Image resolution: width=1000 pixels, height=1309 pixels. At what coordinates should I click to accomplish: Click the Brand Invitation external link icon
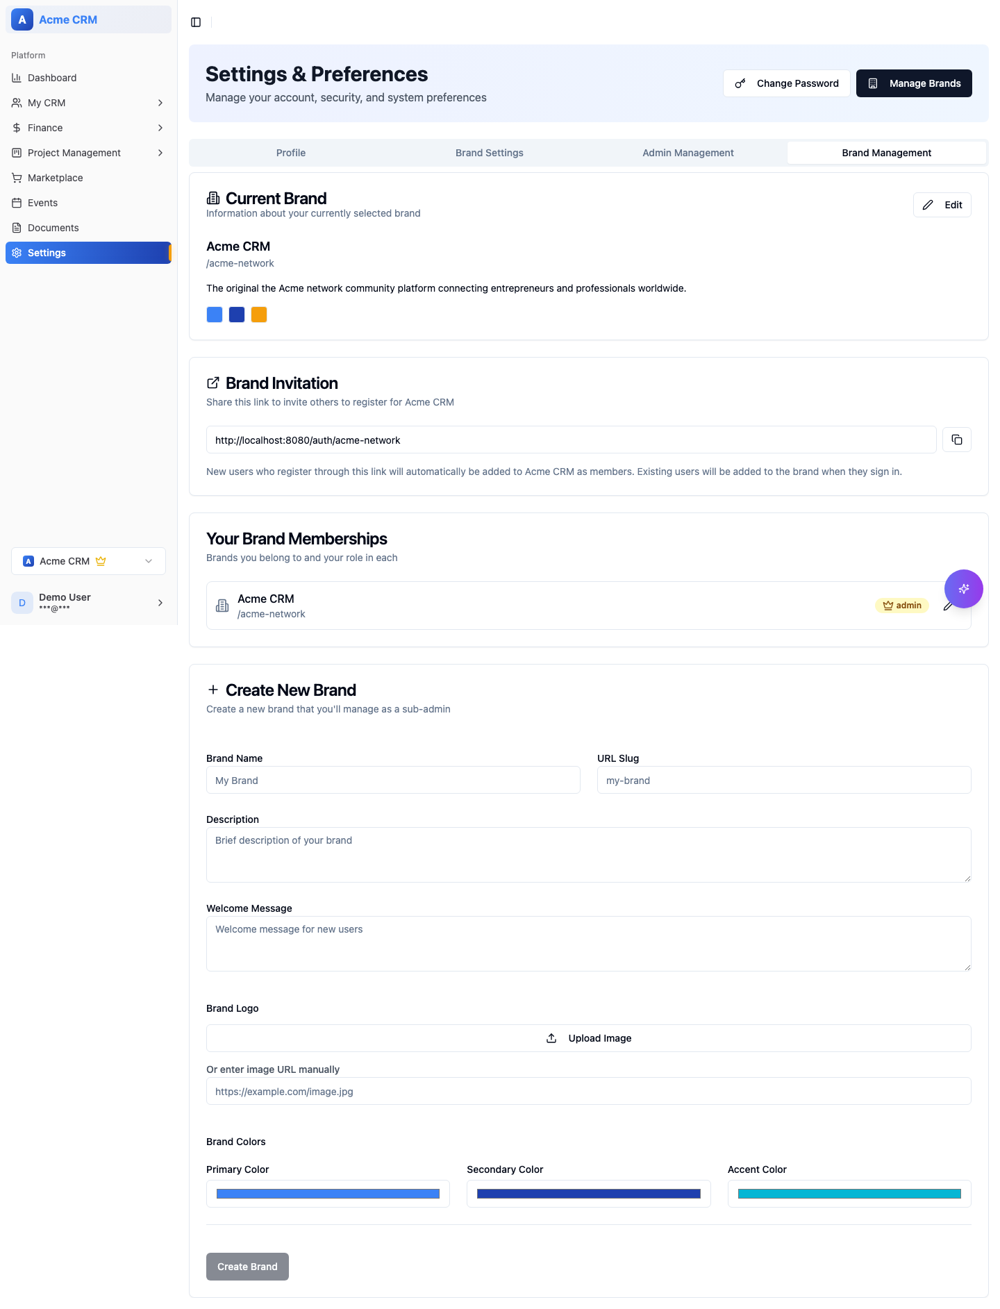pyautogui.click(x=213, y=383)
